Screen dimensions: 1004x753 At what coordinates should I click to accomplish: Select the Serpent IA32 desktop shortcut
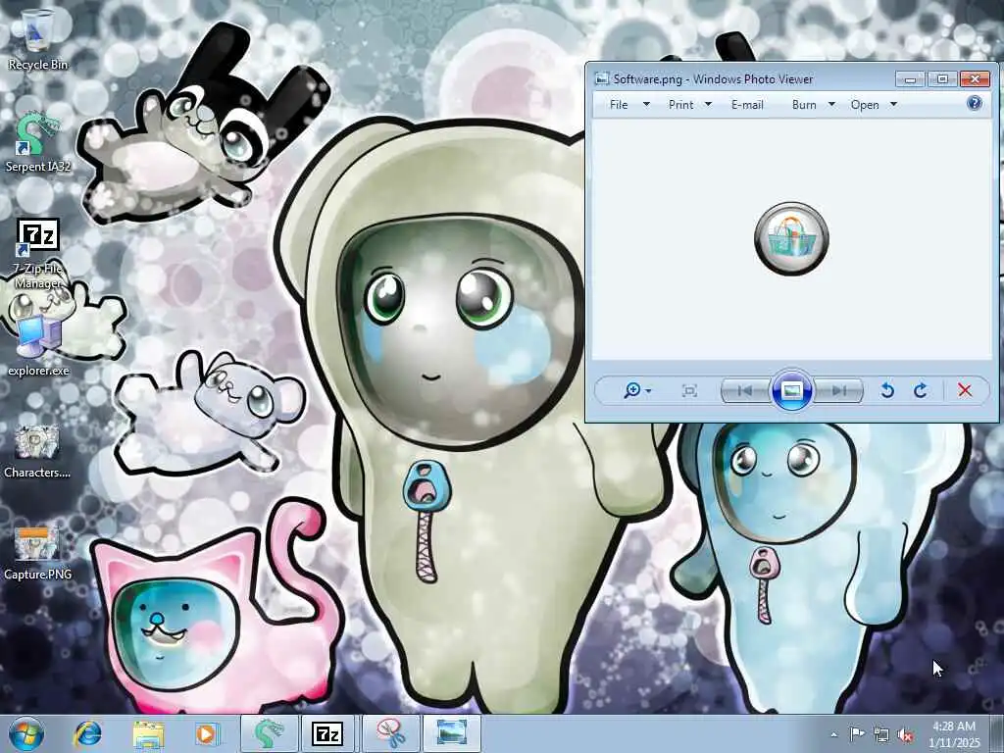coord(37,142)
